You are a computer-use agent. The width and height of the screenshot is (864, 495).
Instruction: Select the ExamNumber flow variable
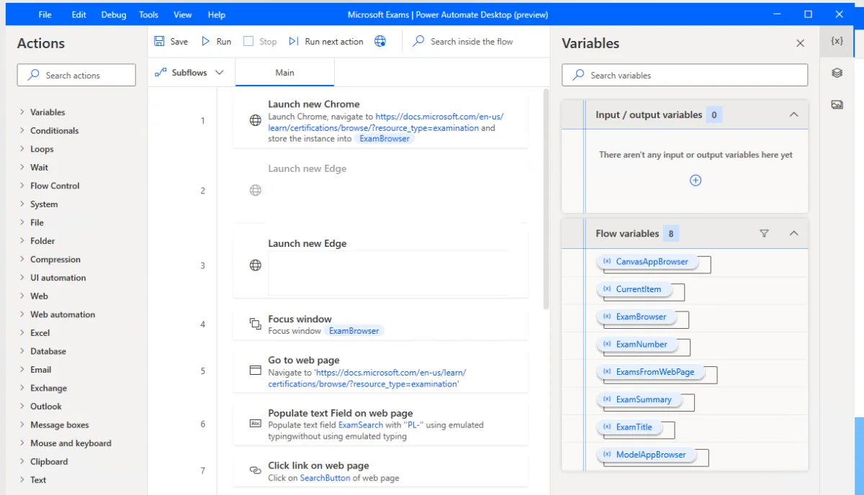tap(636, 345)
